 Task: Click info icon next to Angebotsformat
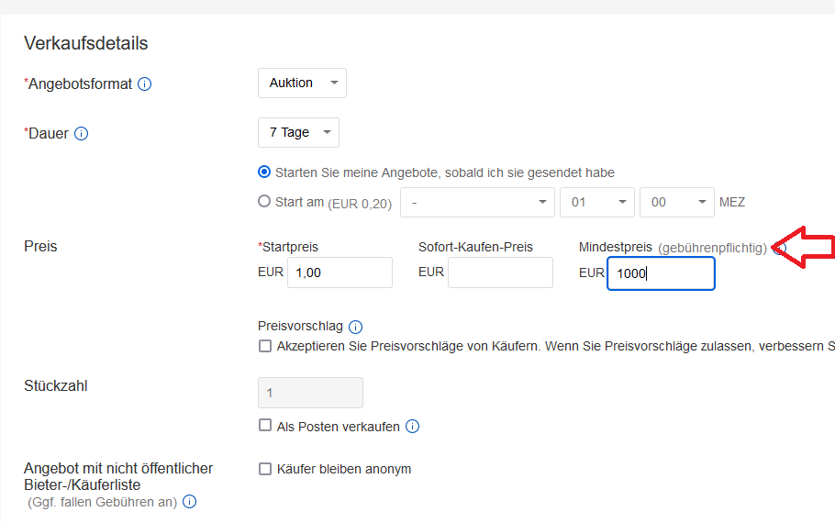tap(144, 84)
